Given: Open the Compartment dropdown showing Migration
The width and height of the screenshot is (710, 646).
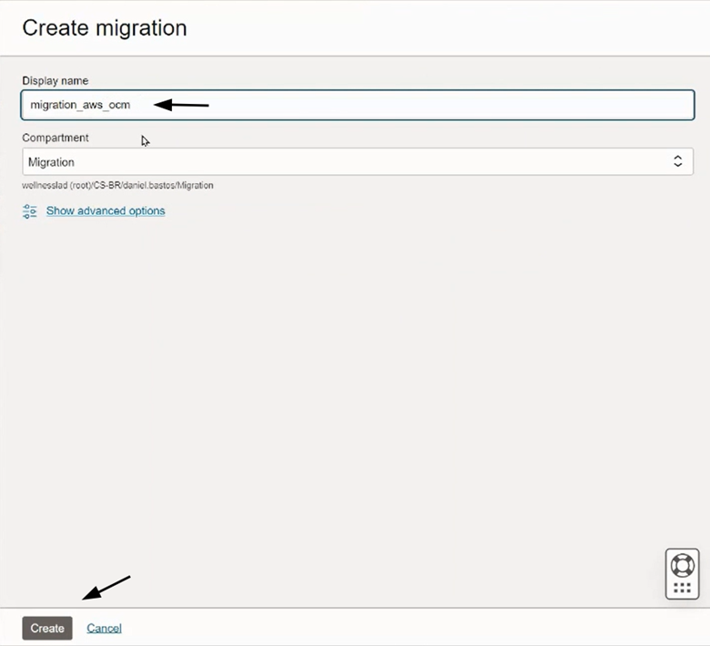Looking at the screenshot, I should 358,161.
